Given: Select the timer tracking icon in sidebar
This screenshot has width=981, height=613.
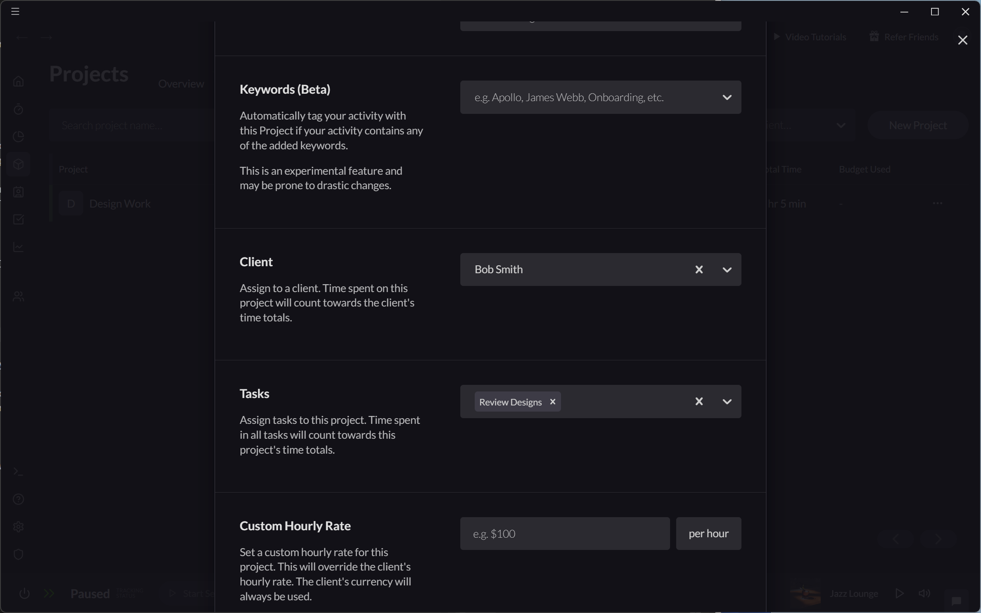Looking at the screenshot, I should [x=18, y=109].
